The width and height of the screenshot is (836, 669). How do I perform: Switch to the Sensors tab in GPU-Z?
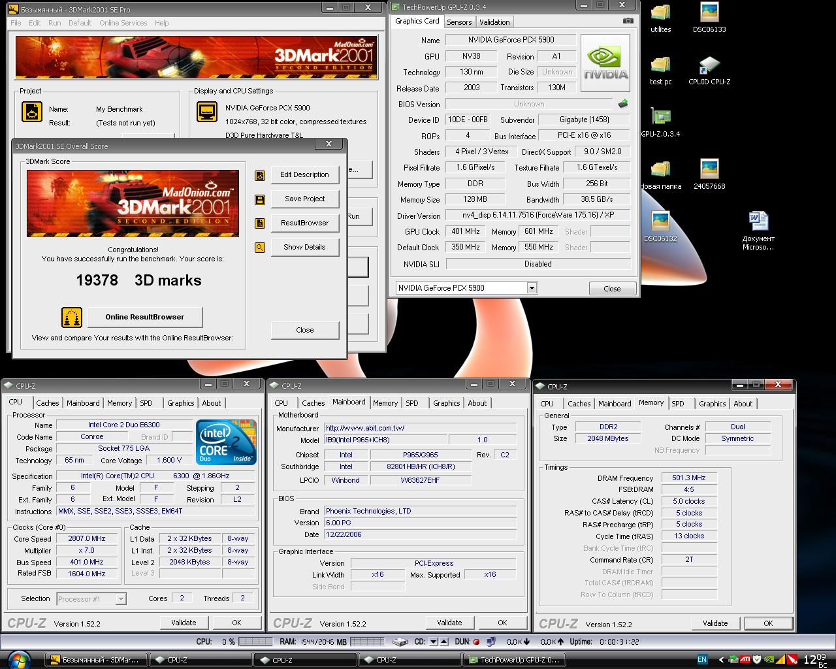(x=459, y=22)
